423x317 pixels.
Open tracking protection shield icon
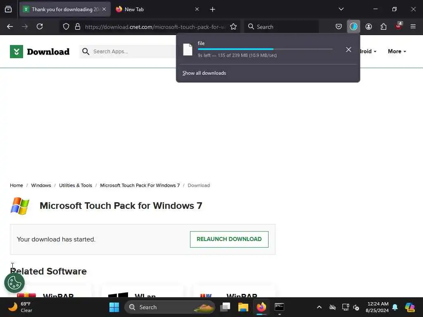pos(66,26)
